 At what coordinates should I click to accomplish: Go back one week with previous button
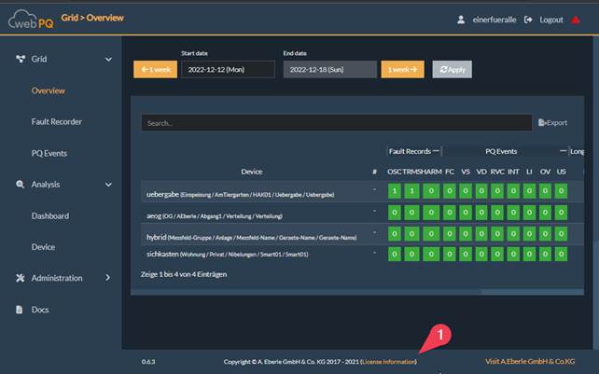[154, 69]
